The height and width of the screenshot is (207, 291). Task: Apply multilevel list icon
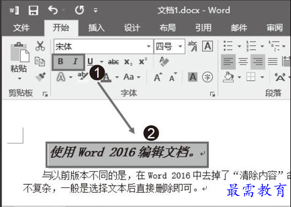274,46
